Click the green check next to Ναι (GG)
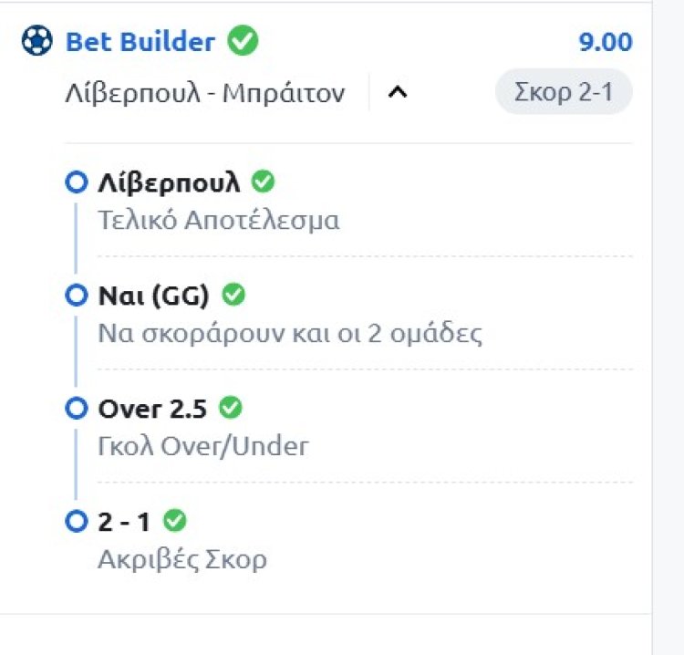This screenshot has width=684, height=655. pos(233,295)
